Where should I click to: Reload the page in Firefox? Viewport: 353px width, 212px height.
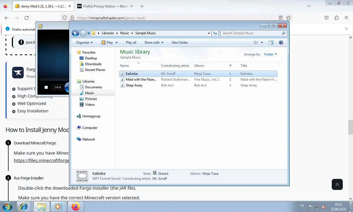26,18
